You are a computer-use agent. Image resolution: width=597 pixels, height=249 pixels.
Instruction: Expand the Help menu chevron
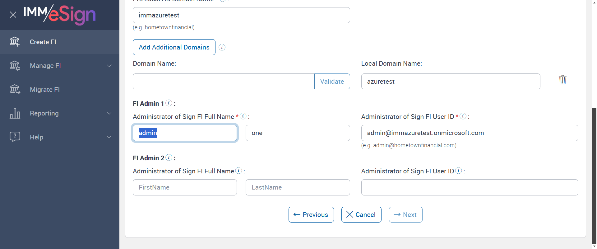[109, 137]
